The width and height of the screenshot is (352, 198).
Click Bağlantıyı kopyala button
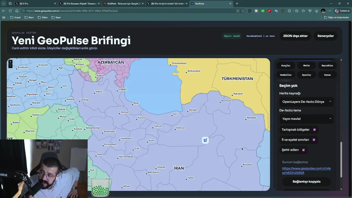[x=306, y=182]
